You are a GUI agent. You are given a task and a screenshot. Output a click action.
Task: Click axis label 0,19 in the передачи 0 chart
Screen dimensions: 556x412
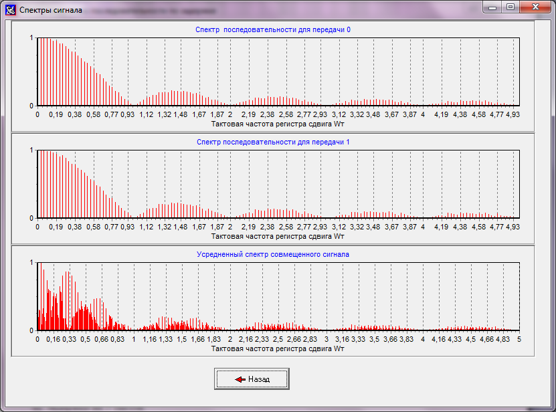pyautogui.click(x=56, y=114)
